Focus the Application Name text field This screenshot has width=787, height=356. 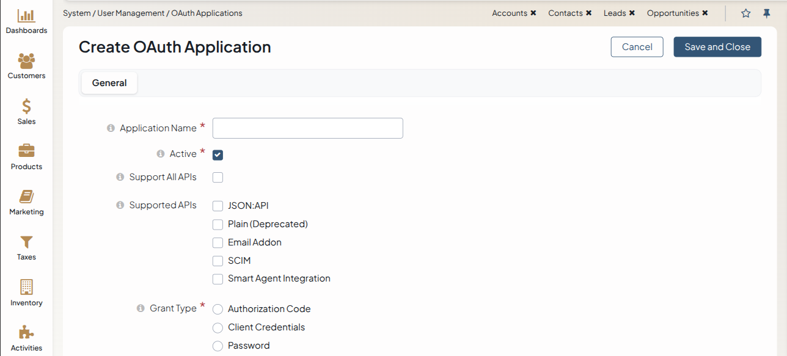point(307,128)
